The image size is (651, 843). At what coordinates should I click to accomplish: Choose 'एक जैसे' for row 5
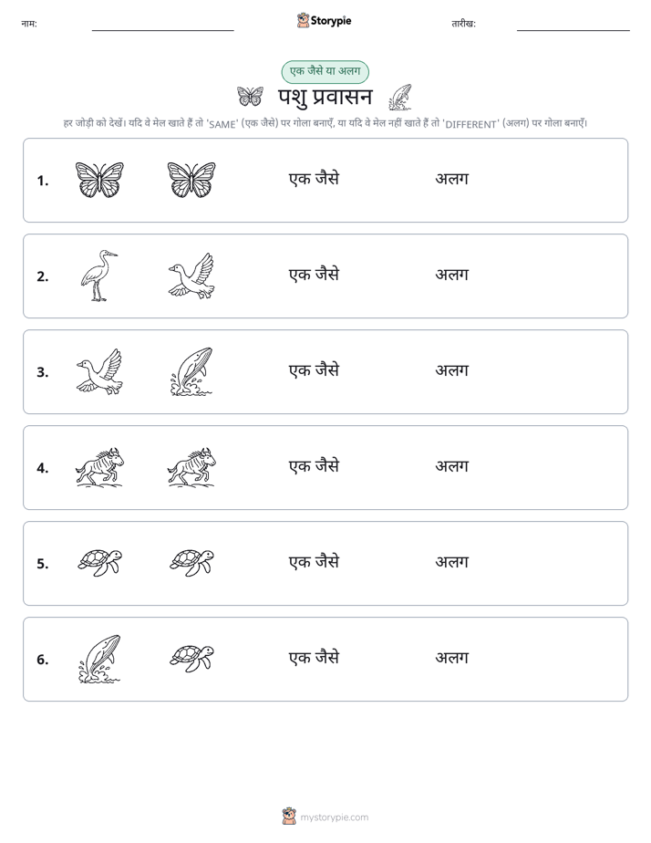pyautogui.click(x=314, y=561)
